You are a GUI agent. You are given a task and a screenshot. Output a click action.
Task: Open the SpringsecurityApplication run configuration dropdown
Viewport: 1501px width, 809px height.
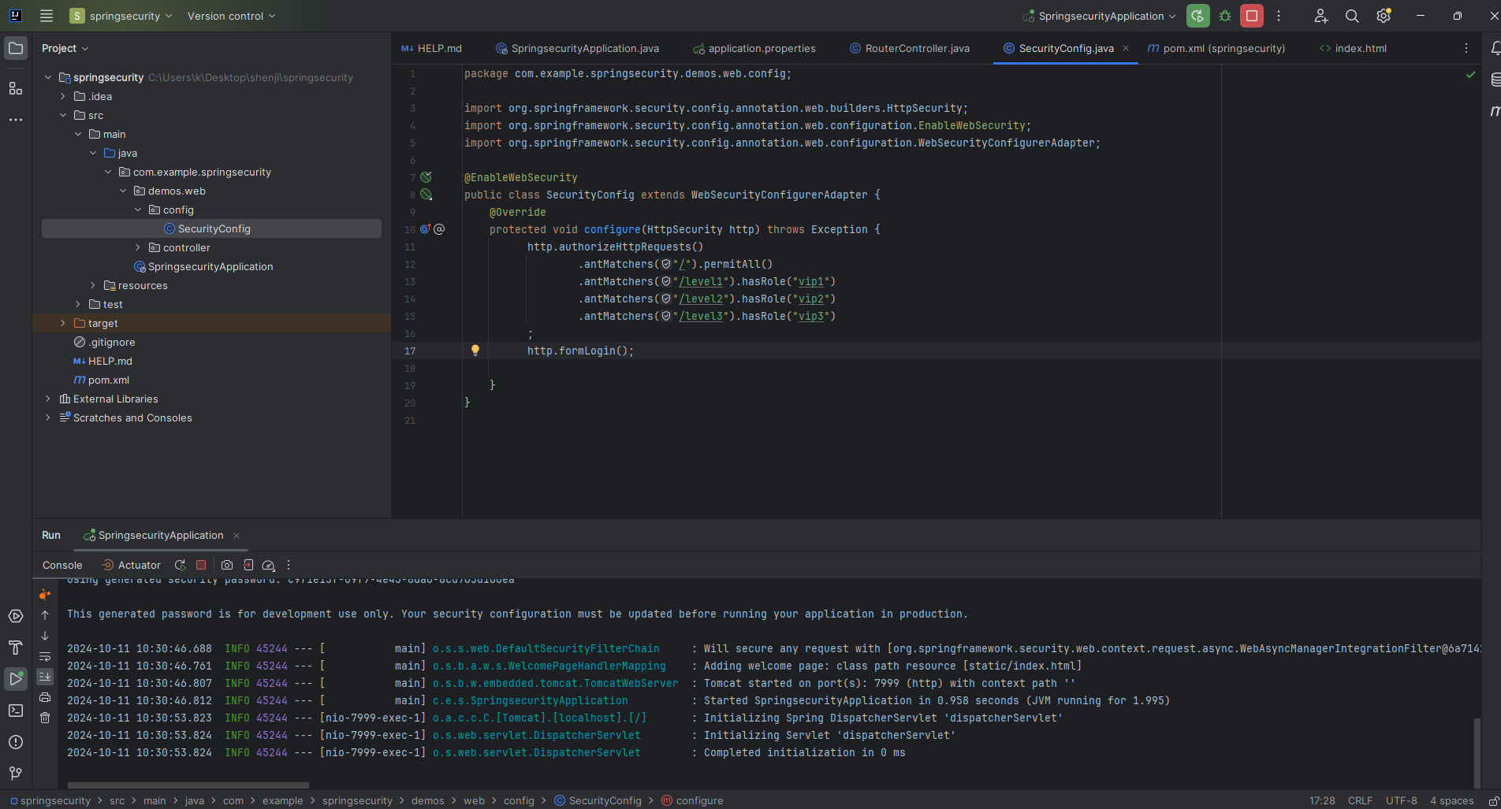[1099, 16]
